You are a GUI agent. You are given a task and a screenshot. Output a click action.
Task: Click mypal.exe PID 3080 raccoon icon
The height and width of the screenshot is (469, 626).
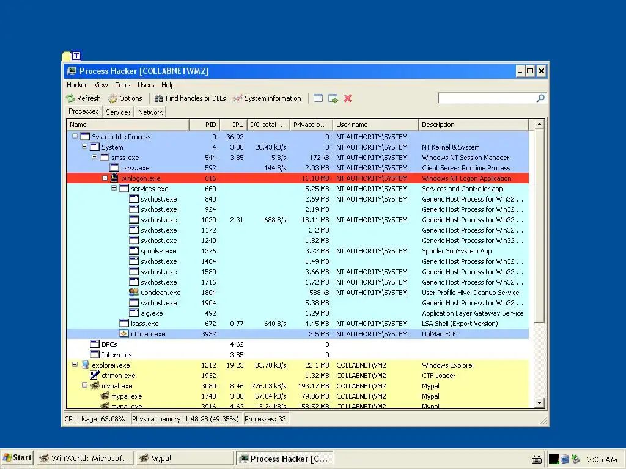(x=95, y=385)
